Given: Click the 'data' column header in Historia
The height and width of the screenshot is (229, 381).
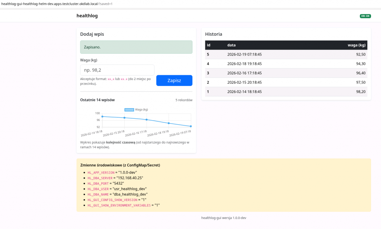Looking at the screenshot, I should [x=231, y=45].
